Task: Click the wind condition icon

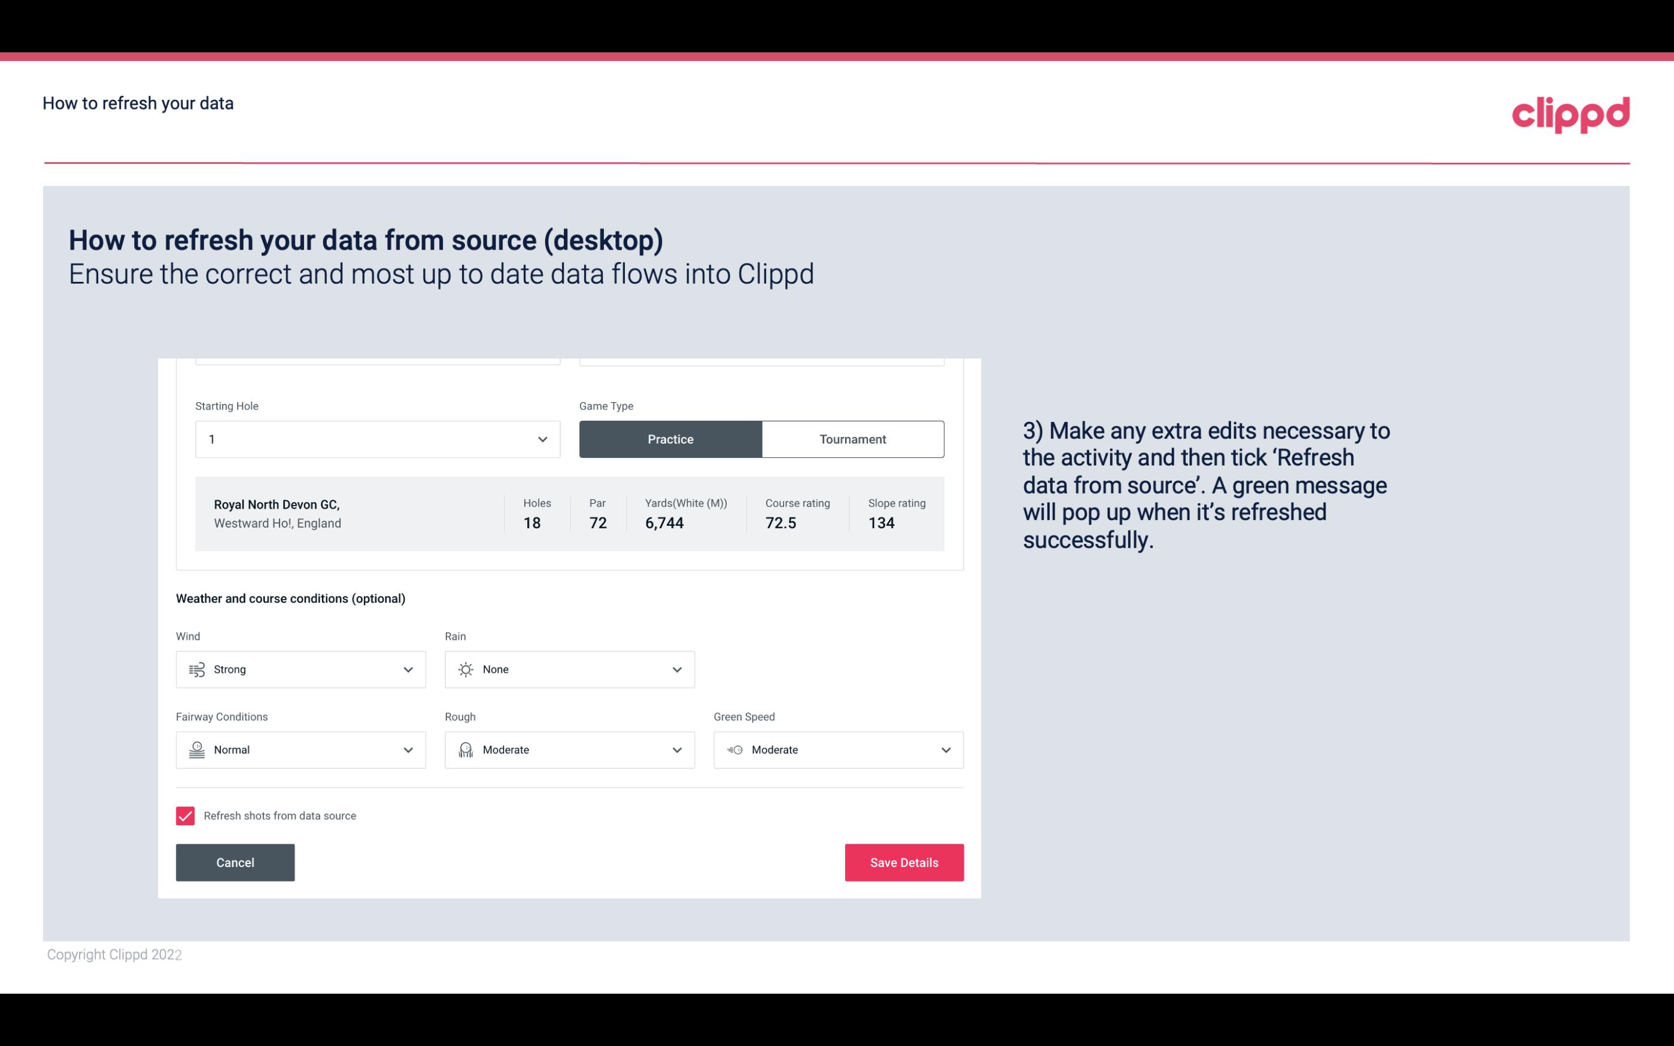Action: coord(195,669)
